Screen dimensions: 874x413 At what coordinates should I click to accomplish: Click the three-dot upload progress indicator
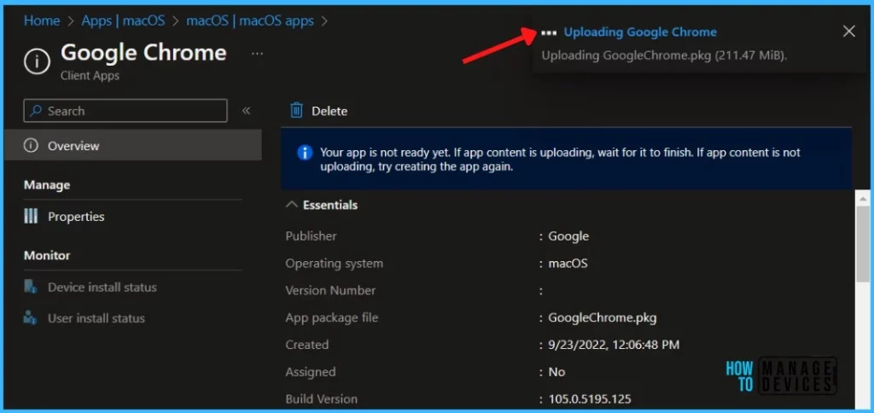click(x=549, y=33)
